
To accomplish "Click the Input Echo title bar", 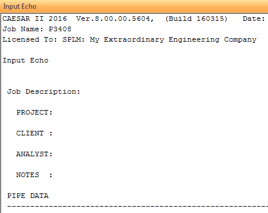I will point(134,6).
